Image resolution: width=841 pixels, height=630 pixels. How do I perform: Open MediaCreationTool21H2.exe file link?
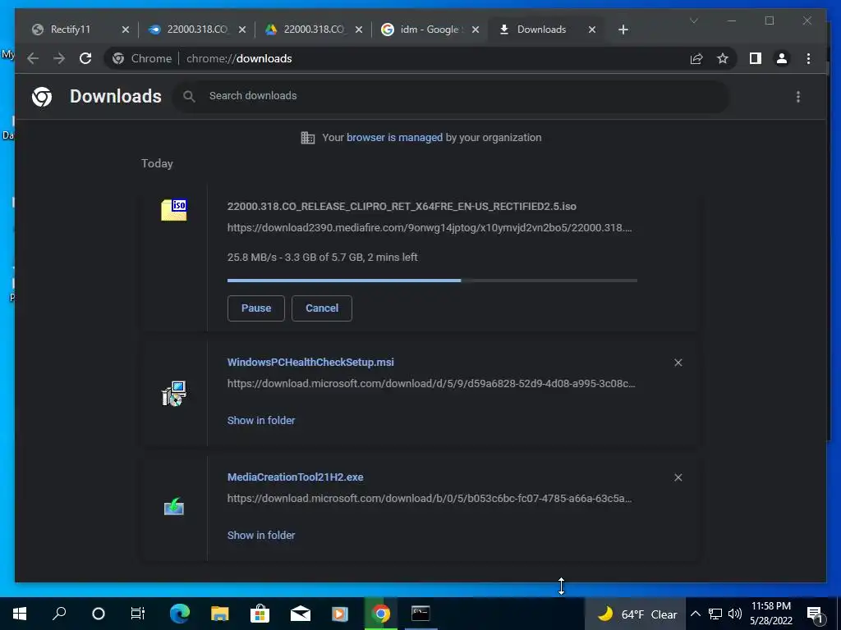[x=296, y=477]
